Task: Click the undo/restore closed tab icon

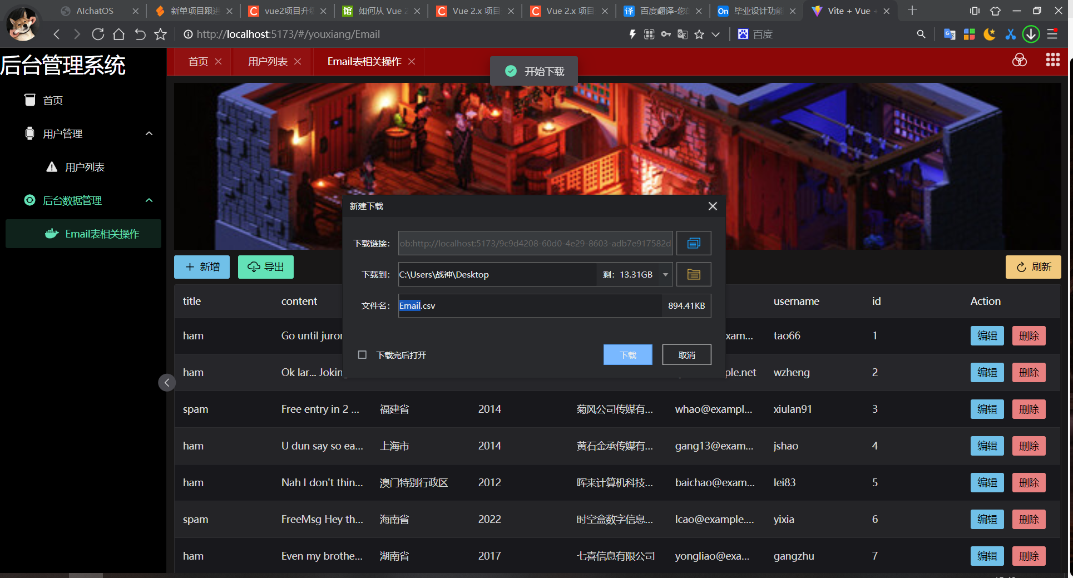Action: coord(140,34)
